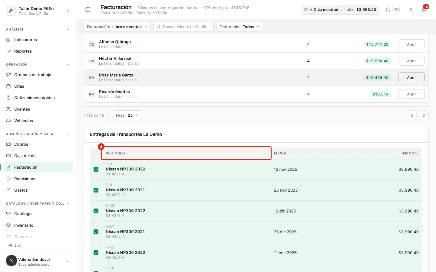Open the Caja mostrador status pill

click(x=340, y=10)
